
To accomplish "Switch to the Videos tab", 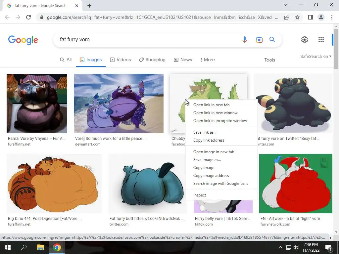I will 121,60.
